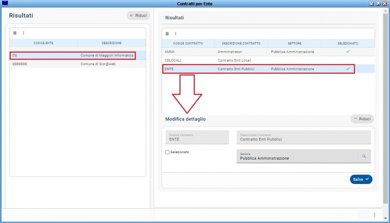
Task: Open column chooser icon in left Risultati grid
Action: 15,33
